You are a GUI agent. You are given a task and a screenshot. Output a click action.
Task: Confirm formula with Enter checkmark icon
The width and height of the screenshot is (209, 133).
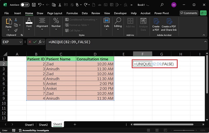[35, 42]
